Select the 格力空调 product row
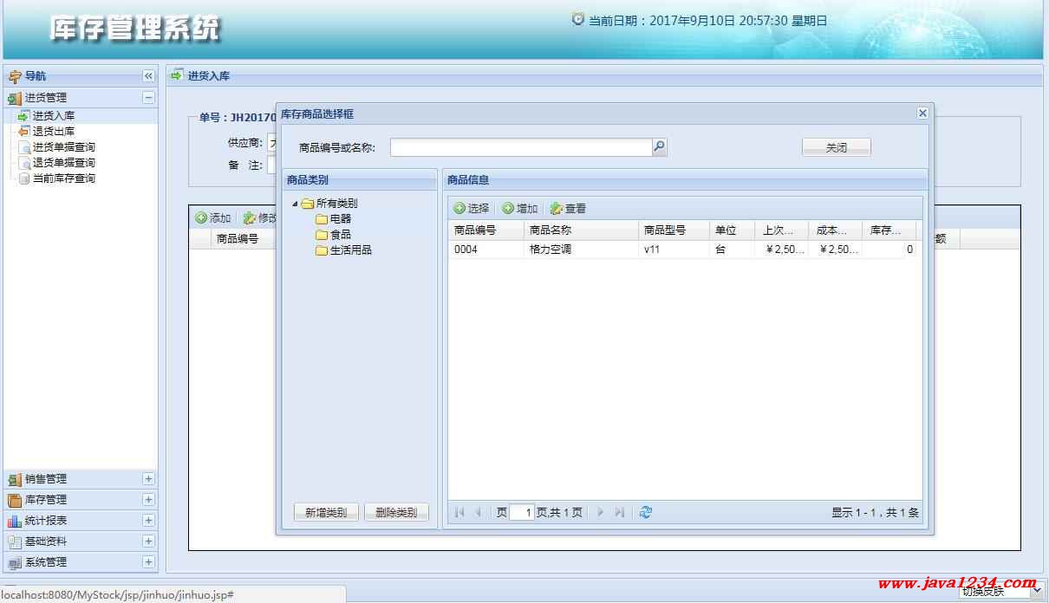This screenshot has width=1049, height=603. pos(562,250)
